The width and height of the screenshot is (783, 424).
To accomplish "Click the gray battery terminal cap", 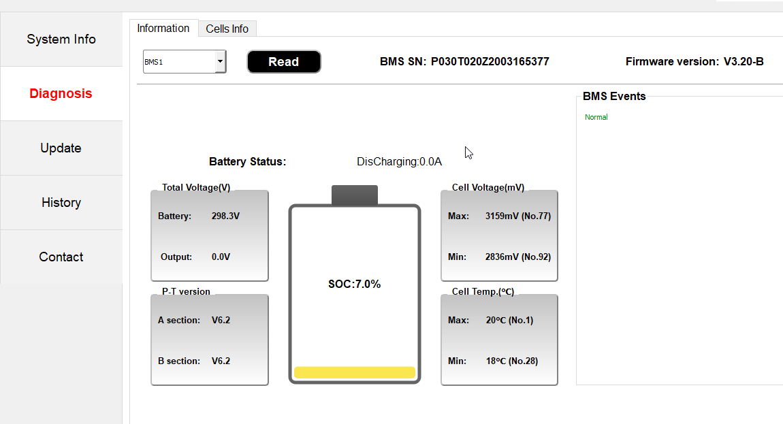I will click(x=355, y=195).
